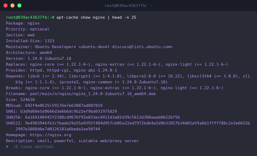Click "Ubuntu Developers" maintainer name

(x=55, y=47)
